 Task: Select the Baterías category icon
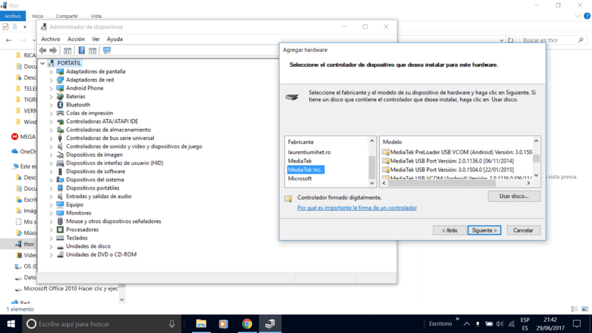[60, 96]
